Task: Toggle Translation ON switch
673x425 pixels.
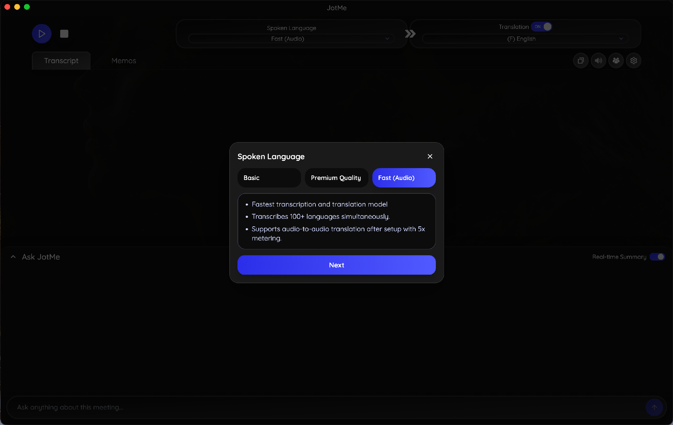Action: point(541,27)
